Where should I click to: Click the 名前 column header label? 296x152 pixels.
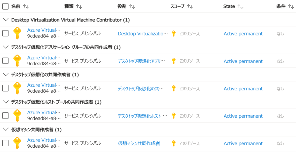pos(16,6)
